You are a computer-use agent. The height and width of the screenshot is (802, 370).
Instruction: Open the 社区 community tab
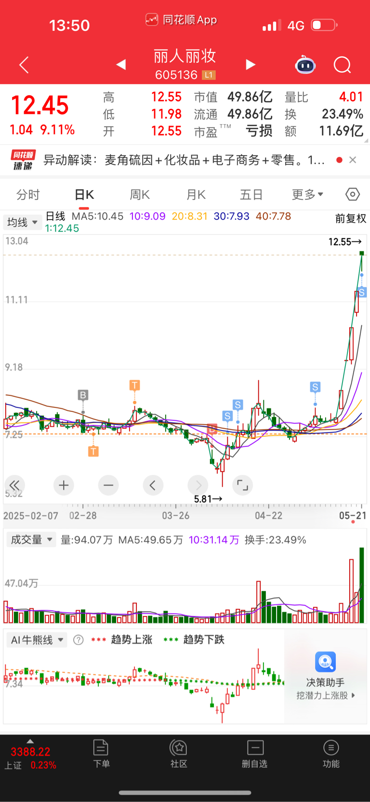179,754
